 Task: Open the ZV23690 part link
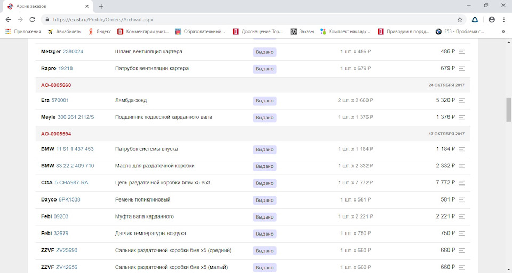[67, 251]
